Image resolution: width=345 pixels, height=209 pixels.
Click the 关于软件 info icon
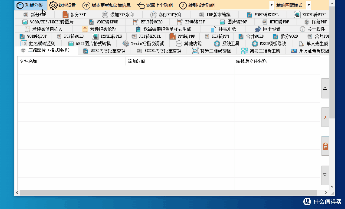[302, 29]
